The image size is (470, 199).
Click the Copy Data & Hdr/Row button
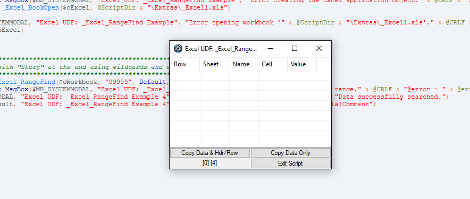click(210, 153)
